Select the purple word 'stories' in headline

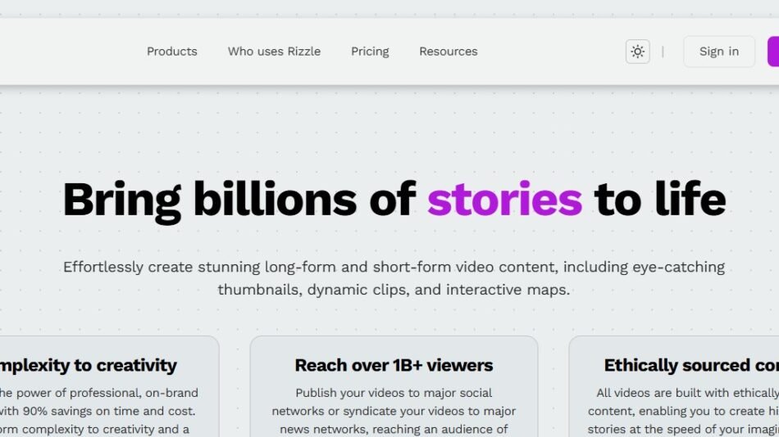[x=505, y=200]
